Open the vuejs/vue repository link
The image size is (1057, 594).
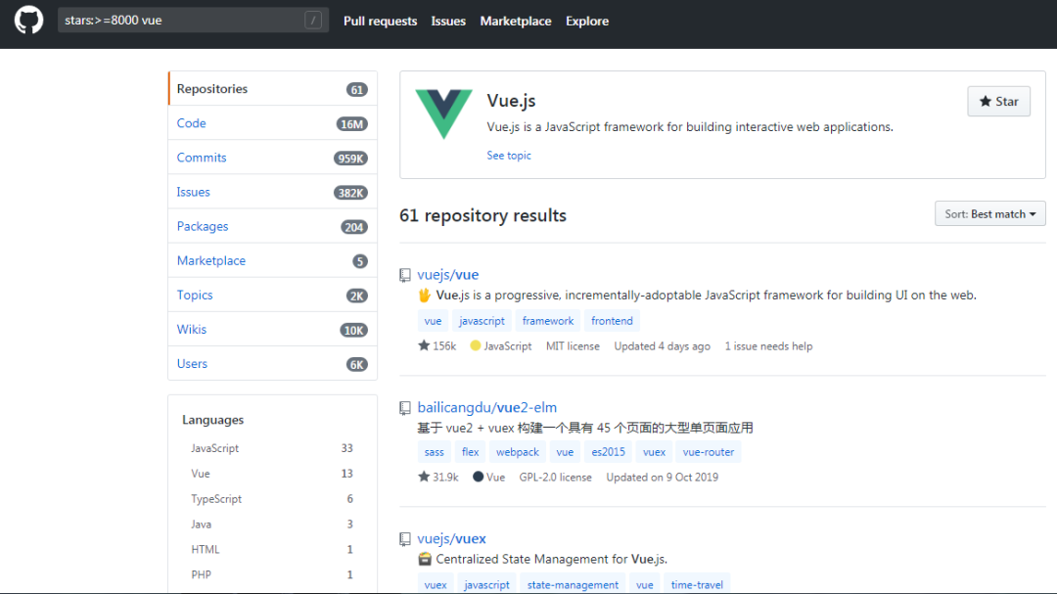pyautogui.click(x=448, y=275)
